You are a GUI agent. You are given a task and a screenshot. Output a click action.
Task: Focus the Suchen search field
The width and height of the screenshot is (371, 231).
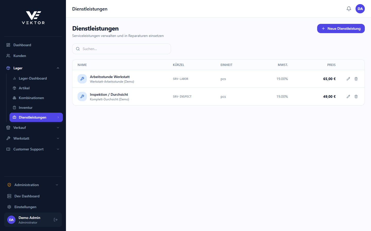tap(122, 49)
